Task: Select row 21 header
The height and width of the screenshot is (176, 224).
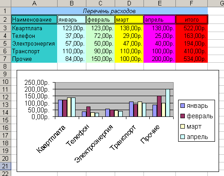Action: [5, 166]
